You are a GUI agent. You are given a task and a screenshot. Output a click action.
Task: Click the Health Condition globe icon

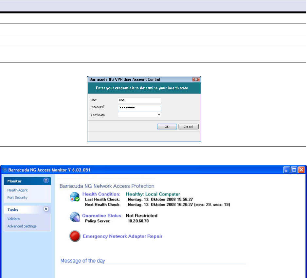point(75,197)
